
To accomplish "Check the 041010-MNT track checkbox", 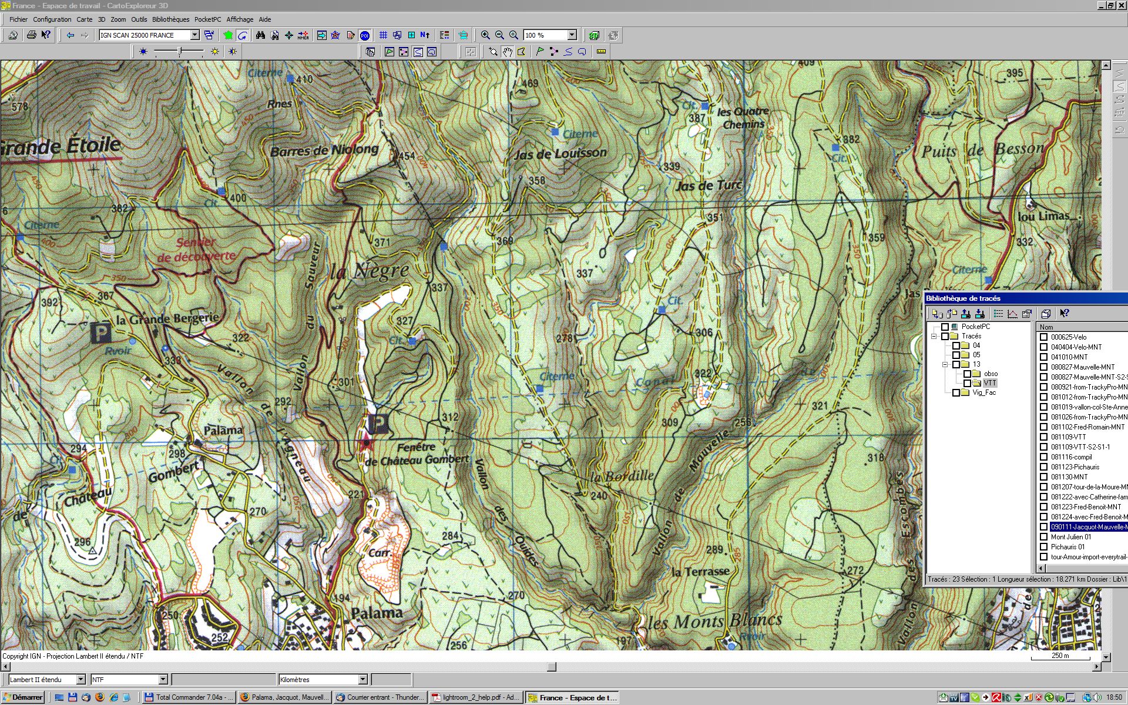I will click(x=1044, y=357).
